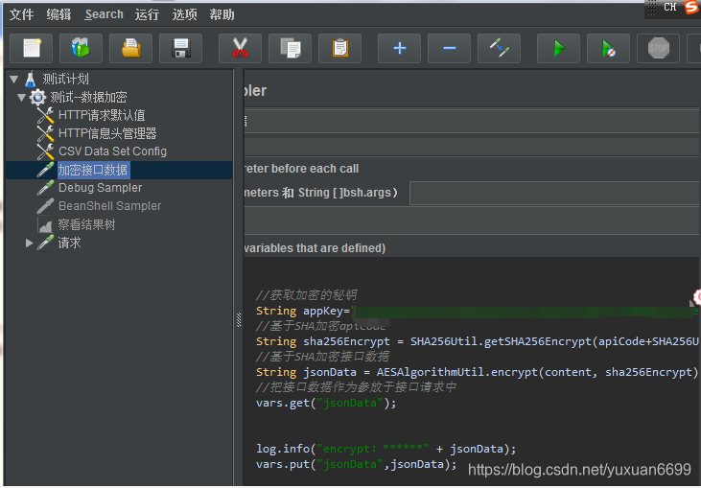
Task: Click the wrench icon beside HTTP信息头管理器
Action: click(45, 133)
